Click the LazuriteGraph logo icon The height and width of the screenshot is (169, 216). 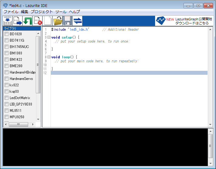click(161, 21)
